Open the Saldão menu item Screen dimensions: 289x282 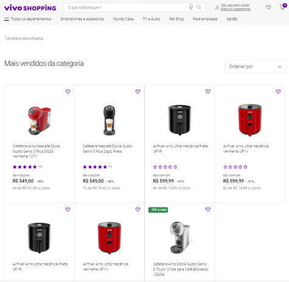click(x=232, y=19)
